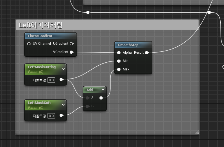Click the SmoothStep Max input pin

119,70
